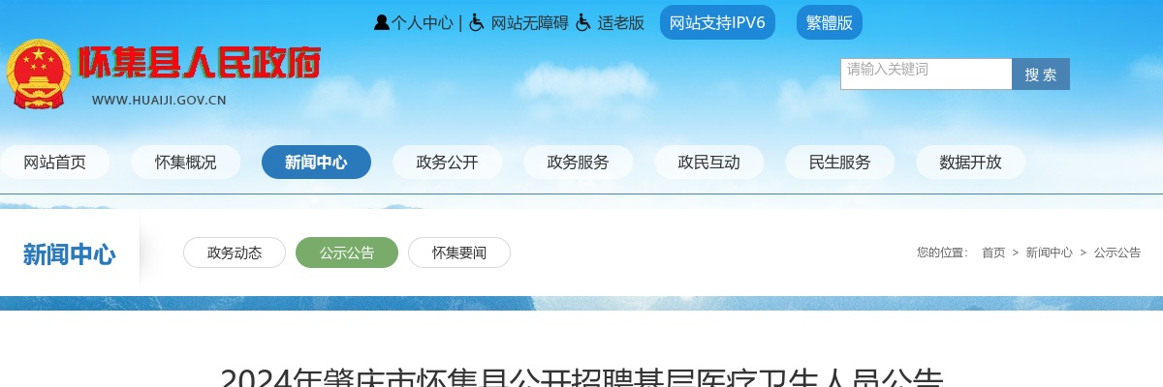Open 政务服务 menu item
The width and height of the screenshot is (1163, 387).
[x=579, y=162]
